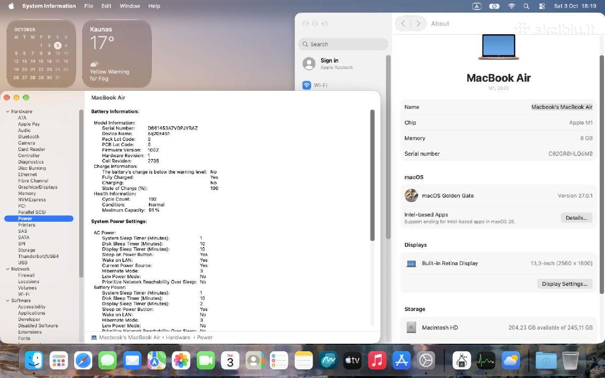This screenshot has height=378, width=605.
Task: Click Hardware in the path bar
Action: (178, 338)
